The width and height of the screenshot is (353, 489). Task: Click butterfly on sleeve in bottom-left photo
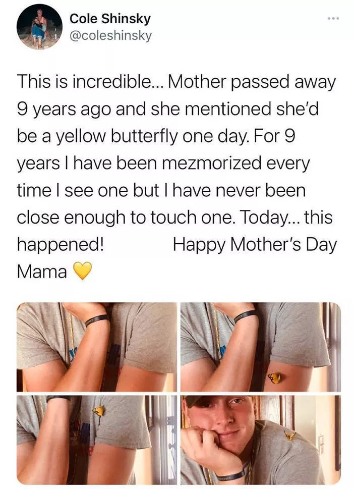99,411
